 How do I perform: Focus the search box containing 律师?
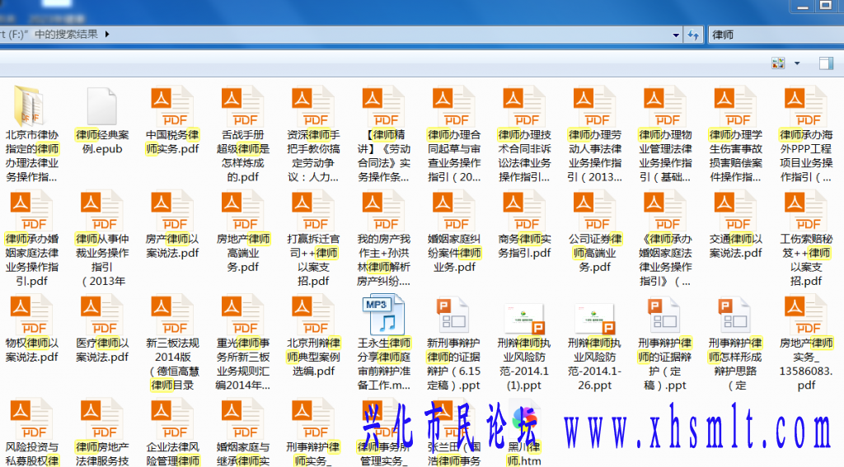click(775, 35)
